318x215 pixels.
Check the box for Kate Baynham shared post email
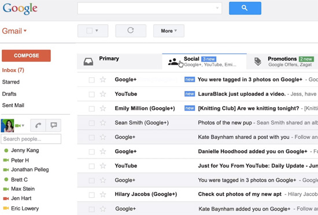pos(92,138)
